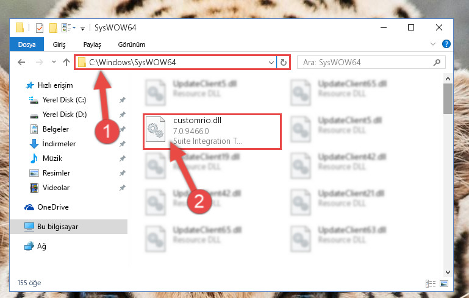
Task: Click the back navigation arrow
Action: click(21, 62)
